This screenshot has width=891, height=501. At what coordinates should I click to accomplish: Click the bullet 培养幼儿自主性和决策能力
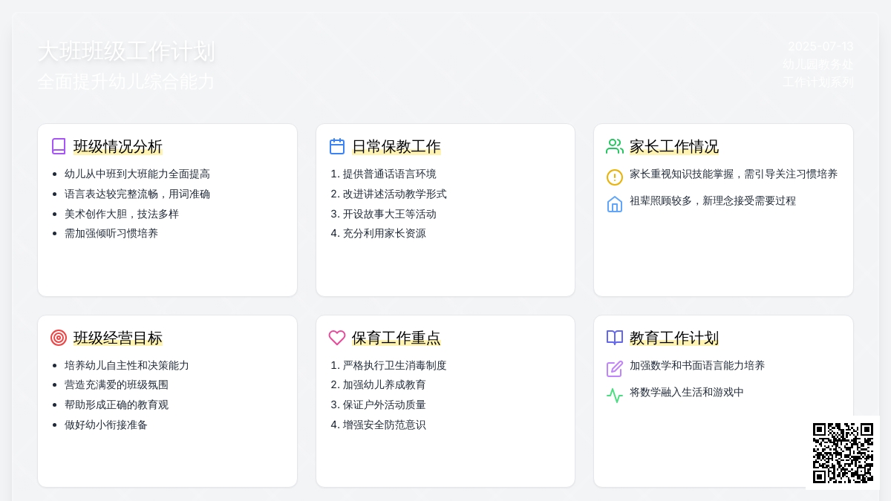click(127, 365)
